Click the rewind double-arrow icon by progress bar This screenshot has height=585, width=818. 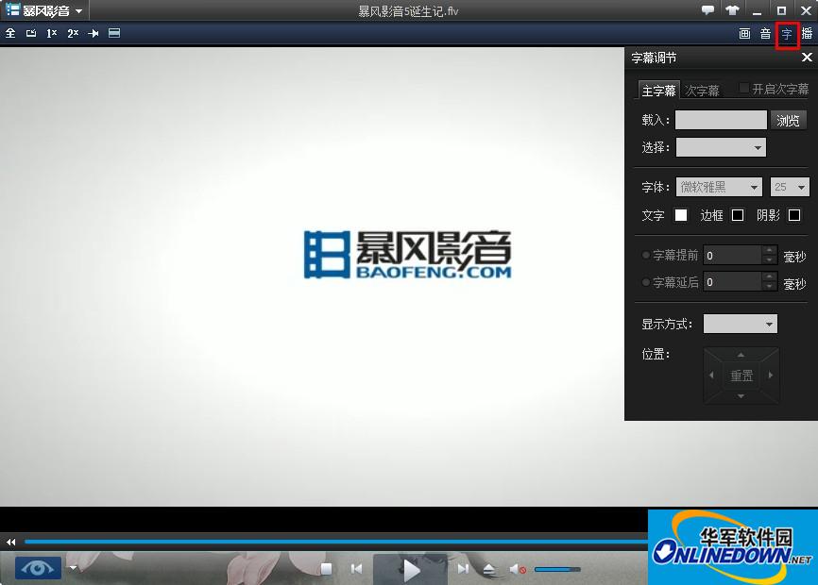click(x=10, y=543)
